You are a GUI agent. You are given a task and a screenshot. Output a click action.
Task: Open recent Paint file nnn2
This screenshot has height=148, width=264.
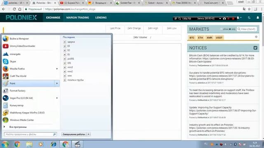70,72
